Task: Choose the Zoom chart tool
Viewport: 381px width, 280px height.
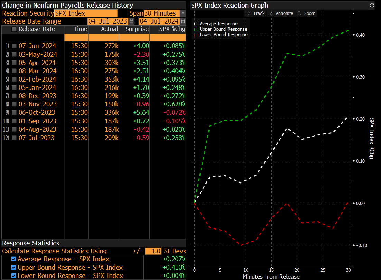Action: pos(307,13)
